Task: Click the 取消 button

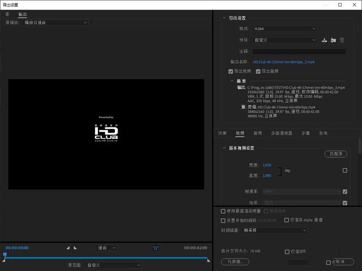Action: coord(343,262)
